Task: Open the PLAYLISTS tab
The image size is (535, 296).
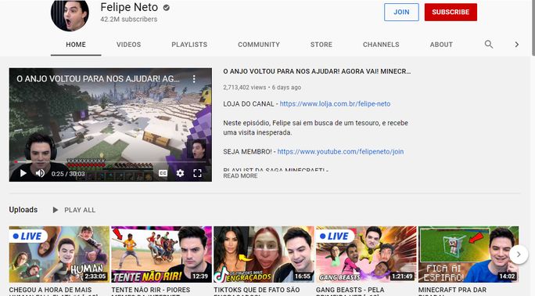Action: point(189,45)
